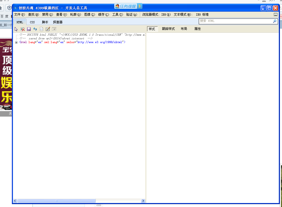Maximize the developer tools window
Image resolution: width=282 pixels, height=207 pixels.
point(269,8)
